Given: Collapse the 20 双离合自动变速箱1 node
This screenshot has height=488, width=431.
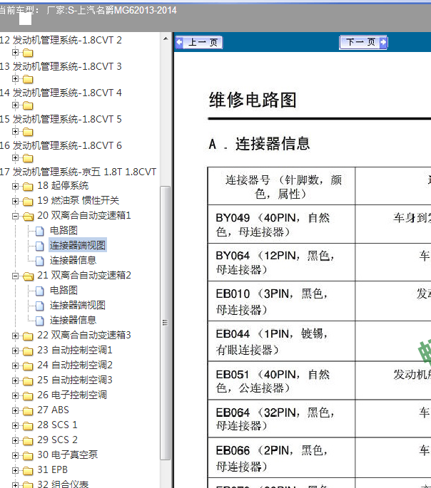Looking at the screenshot, I should [x=15, y=216].
